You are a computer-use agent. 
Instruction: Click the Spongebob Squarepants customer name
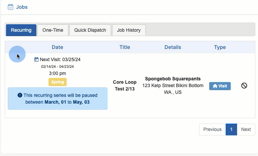173,79
